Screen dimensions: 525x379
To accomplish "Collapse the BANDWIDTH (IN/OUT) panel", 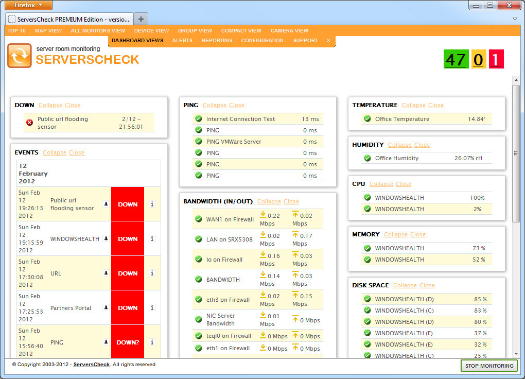I will [269, 201].
